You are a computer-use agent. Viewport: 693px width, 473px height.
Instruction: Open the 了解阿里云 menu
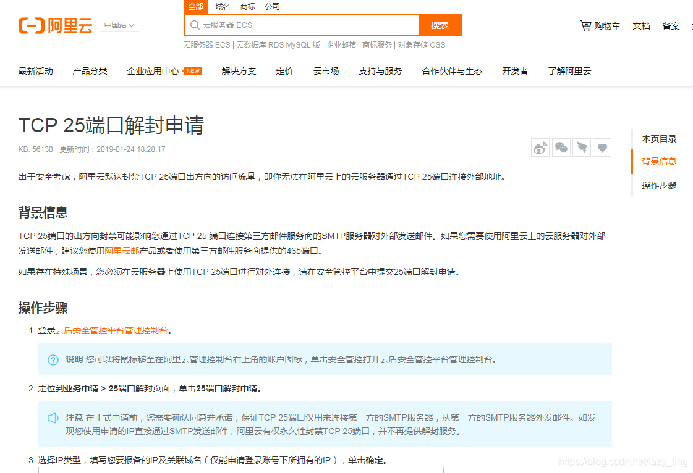click(570, 71)
